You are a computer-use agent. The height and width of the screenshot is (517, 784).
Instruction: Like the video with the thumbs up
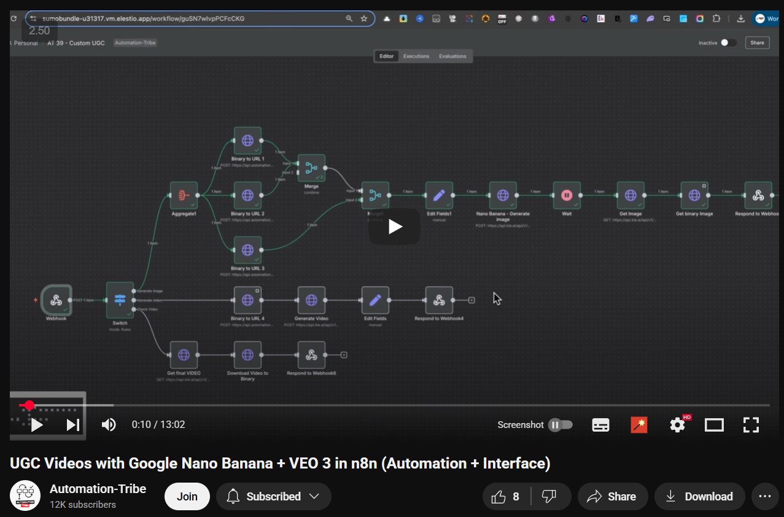[506, 497]
